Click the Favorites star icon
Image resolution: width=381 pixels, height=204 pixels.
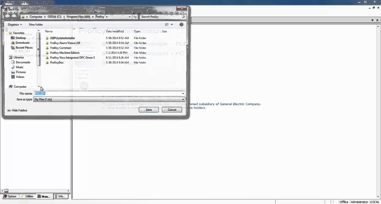[10, 33]
